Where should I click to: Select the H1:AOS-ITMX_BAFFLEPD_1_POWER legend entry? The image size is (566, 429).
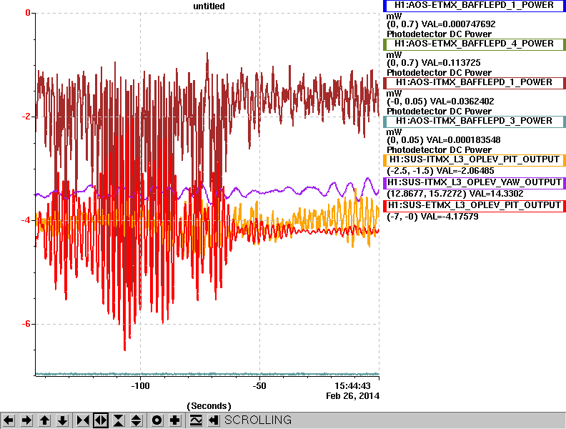point(474,83)
